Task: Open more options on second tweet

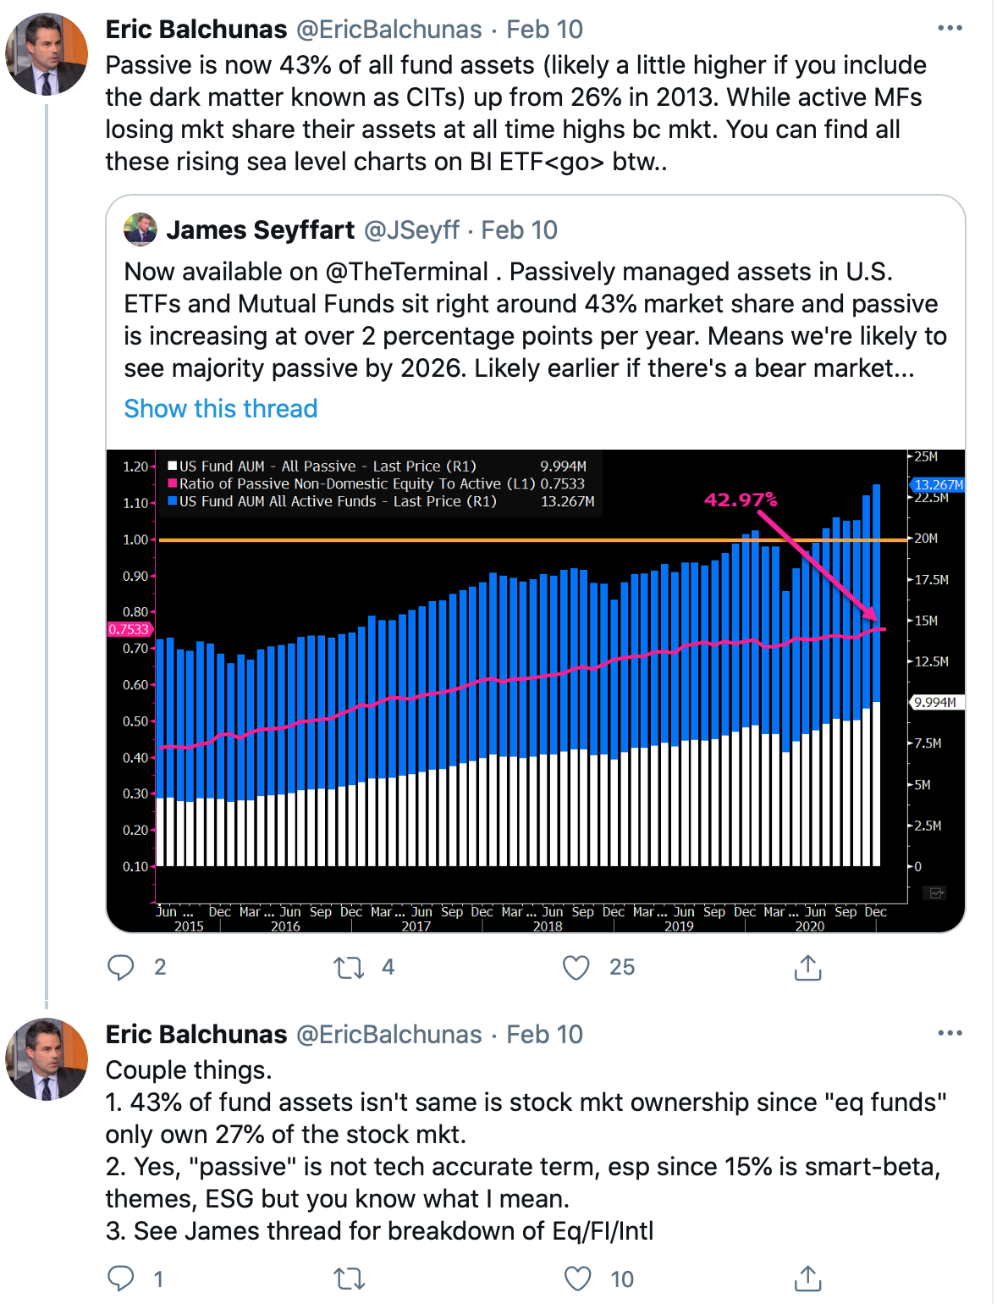Action: (950, 1033)
